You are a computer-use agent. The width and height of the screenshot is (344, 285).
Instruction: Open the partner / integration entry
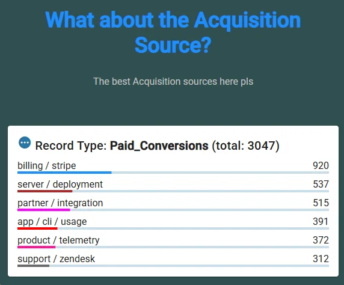click(x=60, y=203)
